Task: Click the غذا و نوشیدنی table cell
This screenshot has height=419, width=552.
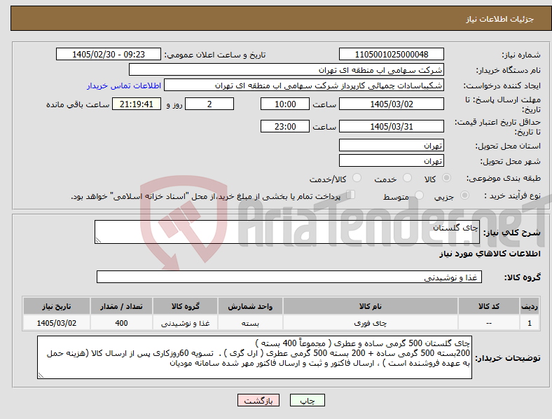Action: [185, 323]
